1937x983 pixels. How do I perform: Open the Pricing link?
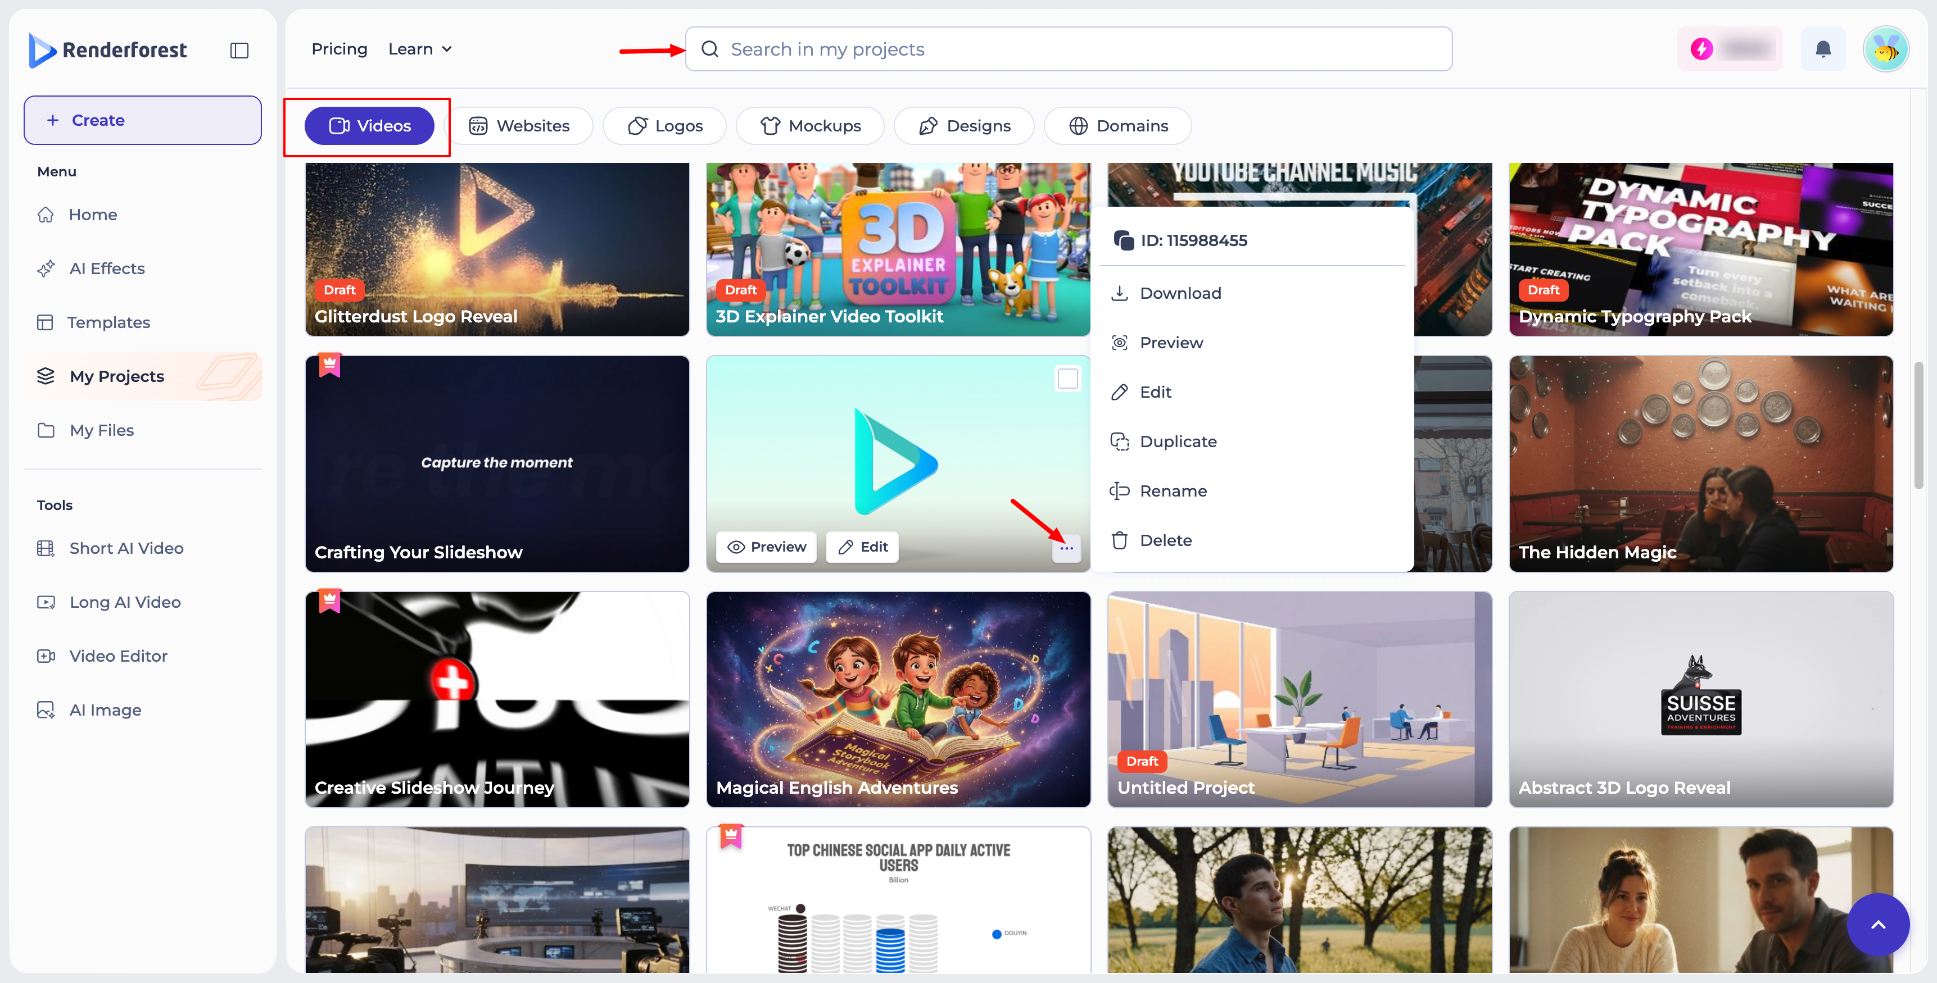339,49
